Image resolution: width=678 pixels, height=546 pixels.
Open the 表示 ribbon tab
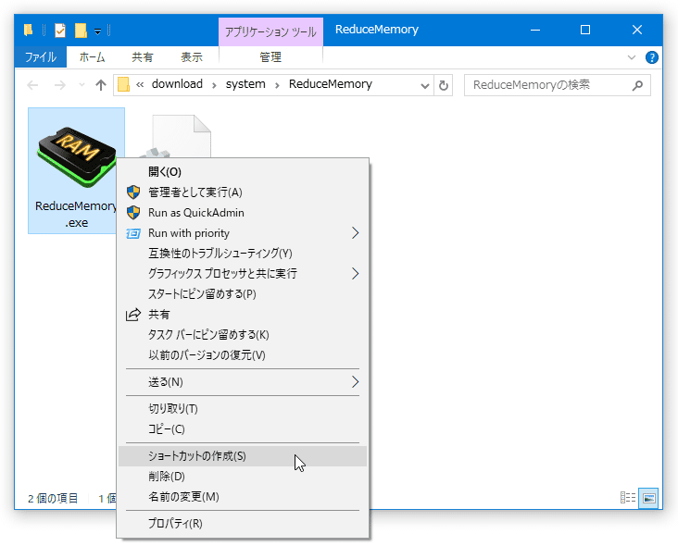[191, 57]
